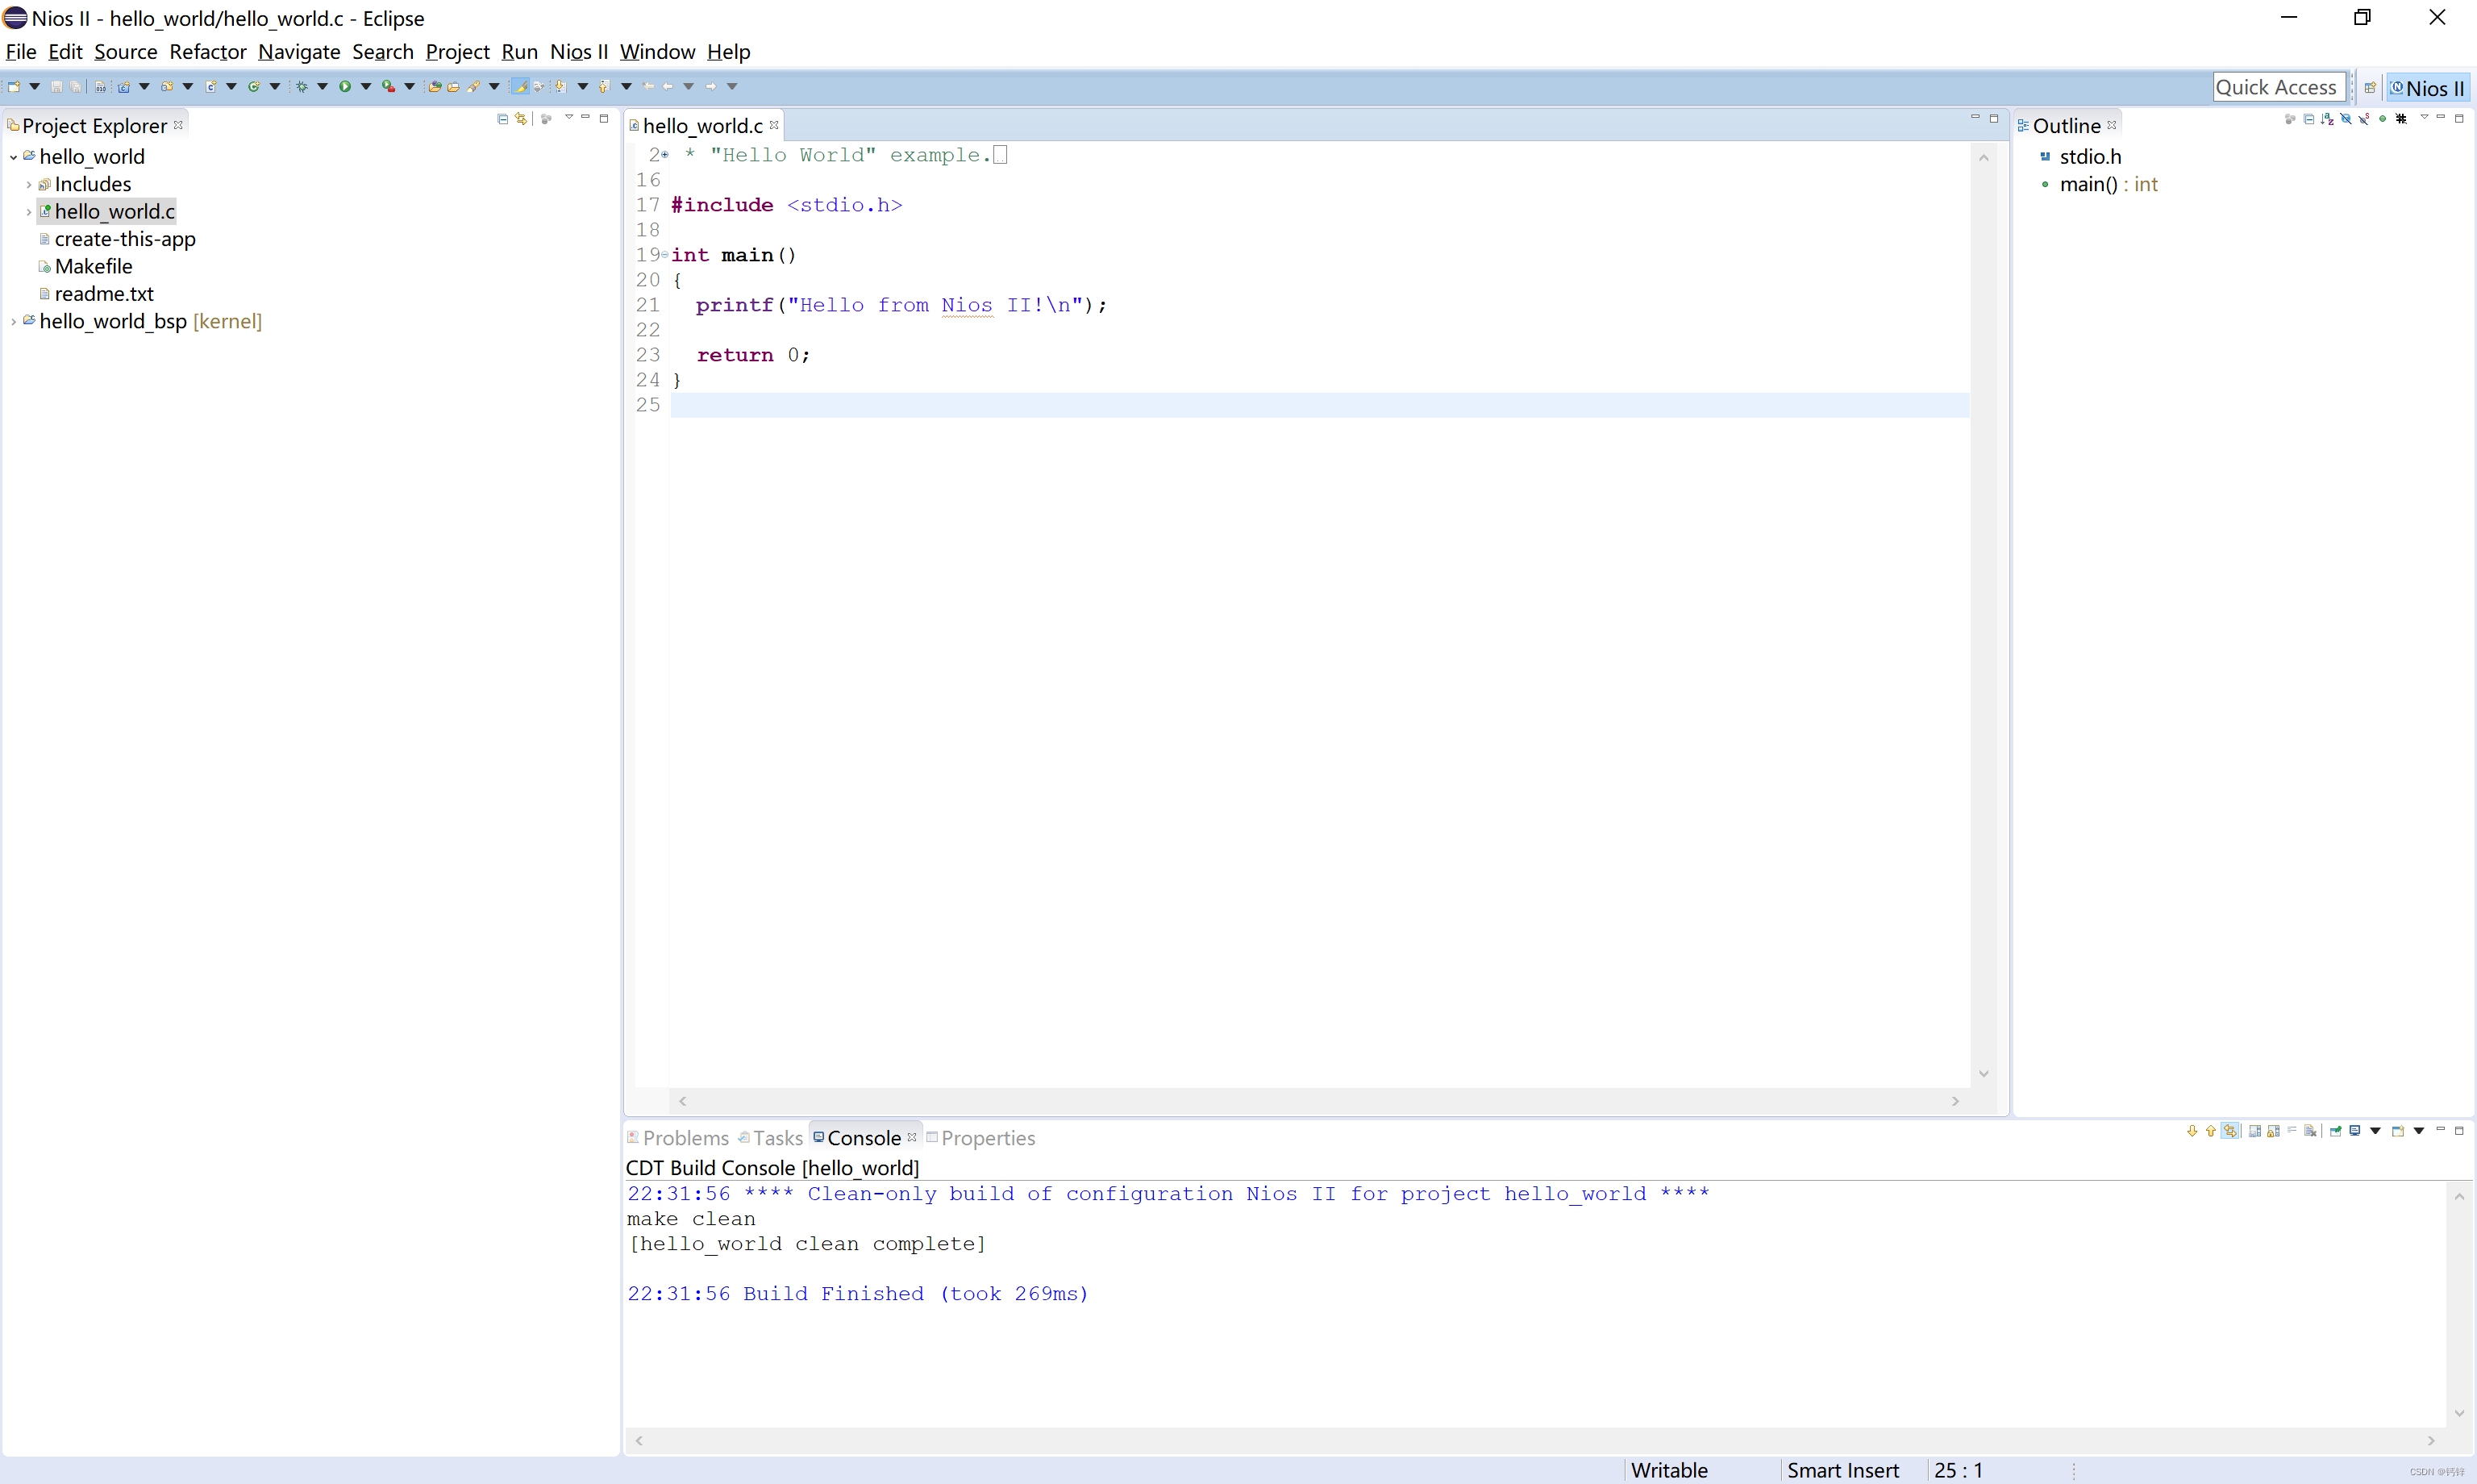Collapse all in Project Explorer
This screenshot has height=1484, width=2477.
tap(503, 119)
